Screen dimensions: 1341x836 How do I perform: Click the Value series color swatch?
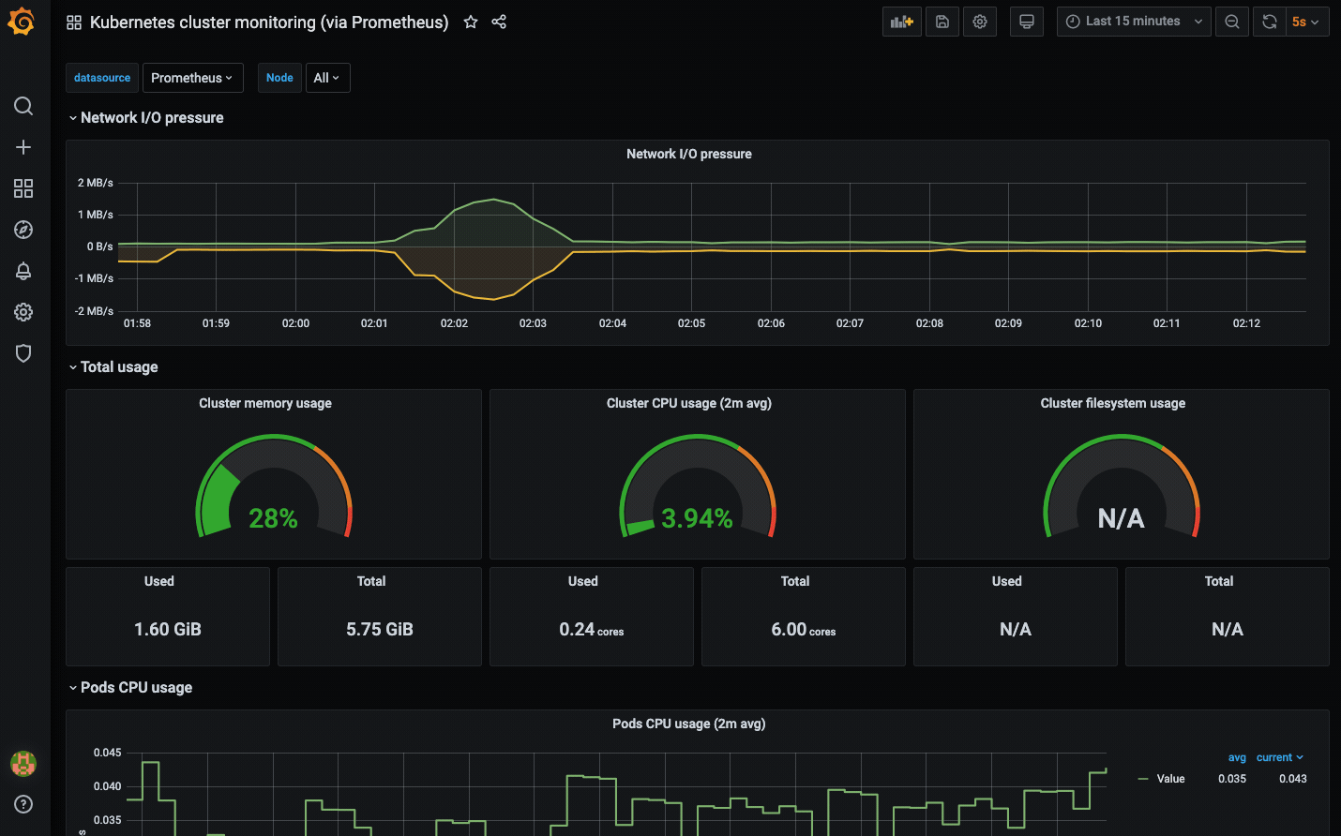[x=1142, y=778]
